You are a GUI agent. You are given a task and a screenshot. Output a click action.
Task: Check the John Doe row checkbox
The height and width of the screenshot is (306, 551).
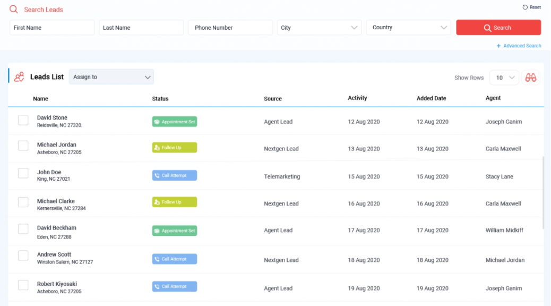pyautogui.click(x=23, y=173)
